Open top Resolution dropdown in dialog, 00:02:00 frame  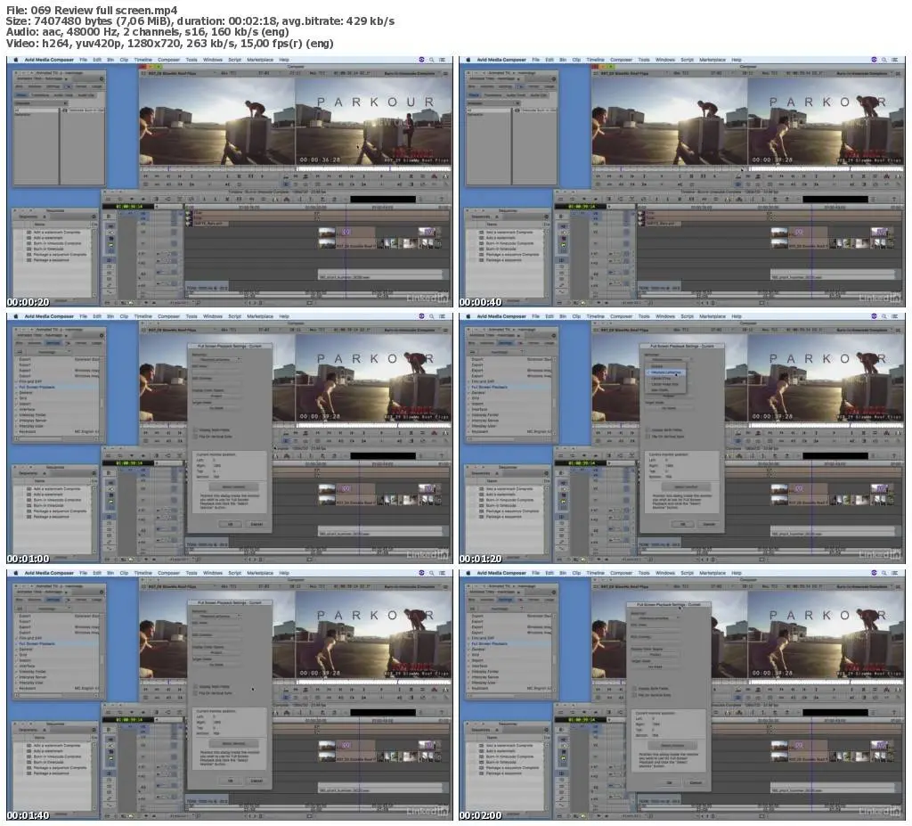pos(655,618)
